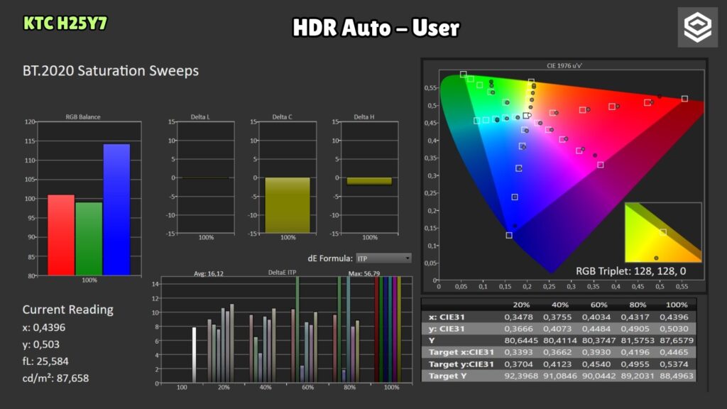The image size is (727, 409).
Task: Select the BT.2020 Saturation Sweeps heading
Action: (x=110, y=71)
